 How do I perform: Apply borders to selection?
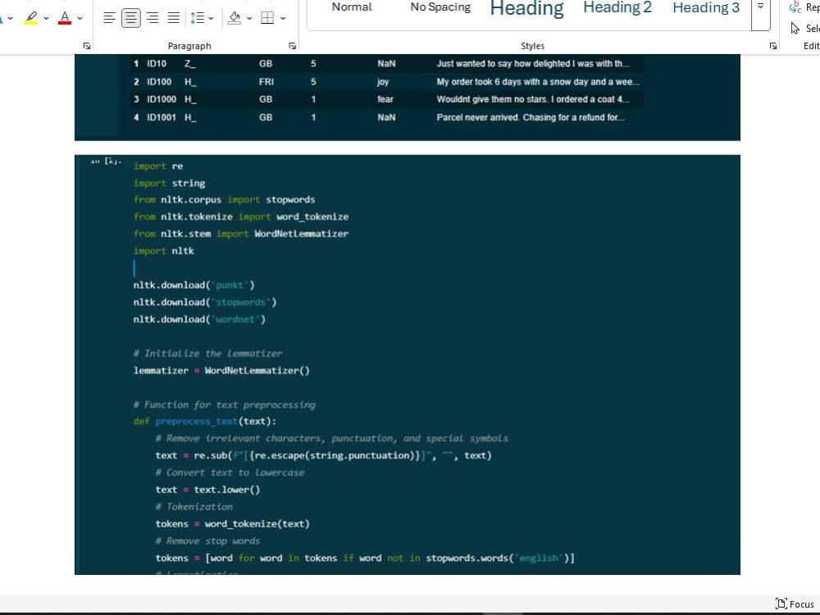coord(268,18)
